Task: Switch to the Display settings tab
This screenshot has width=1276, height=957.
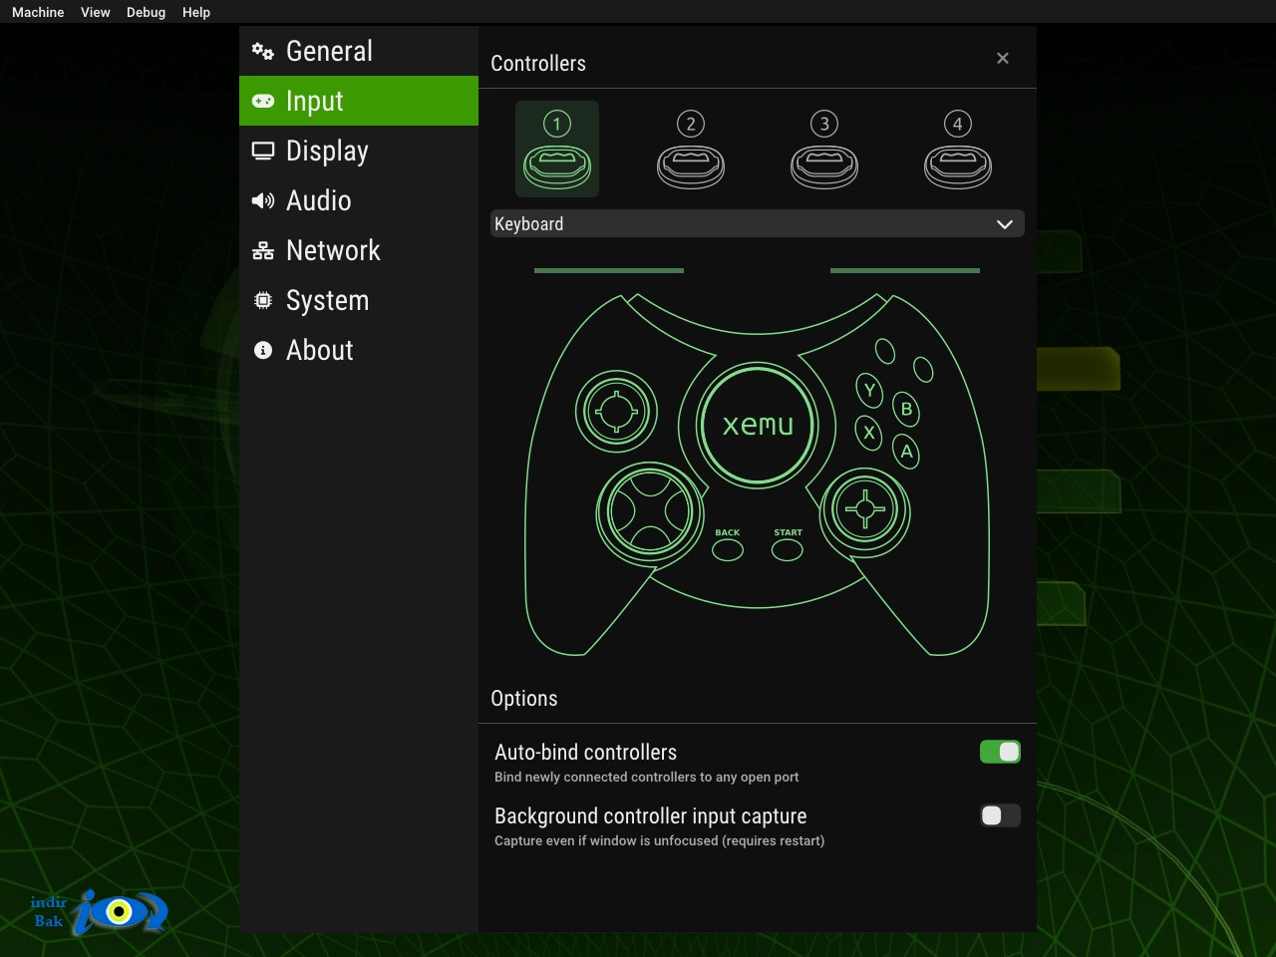Action: point(359,151)
